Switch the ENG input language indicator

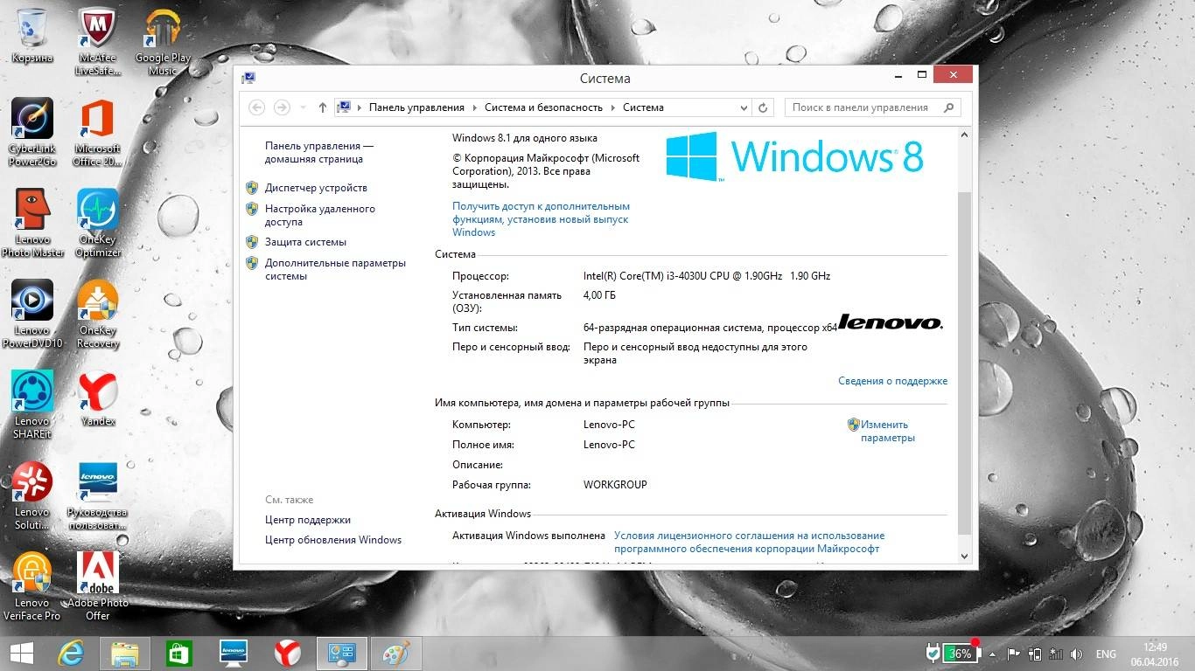[x=1106, y=654]
